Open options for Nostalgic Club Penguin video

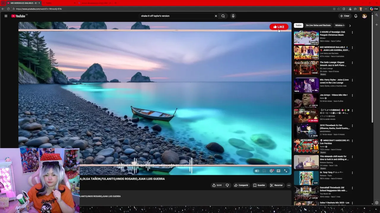352,32
